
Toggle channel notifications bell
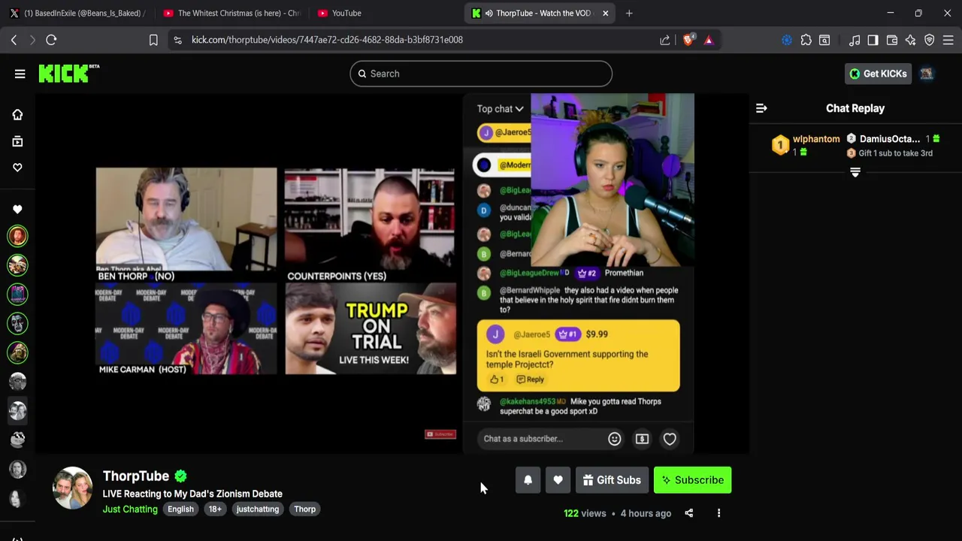point(528,480)
